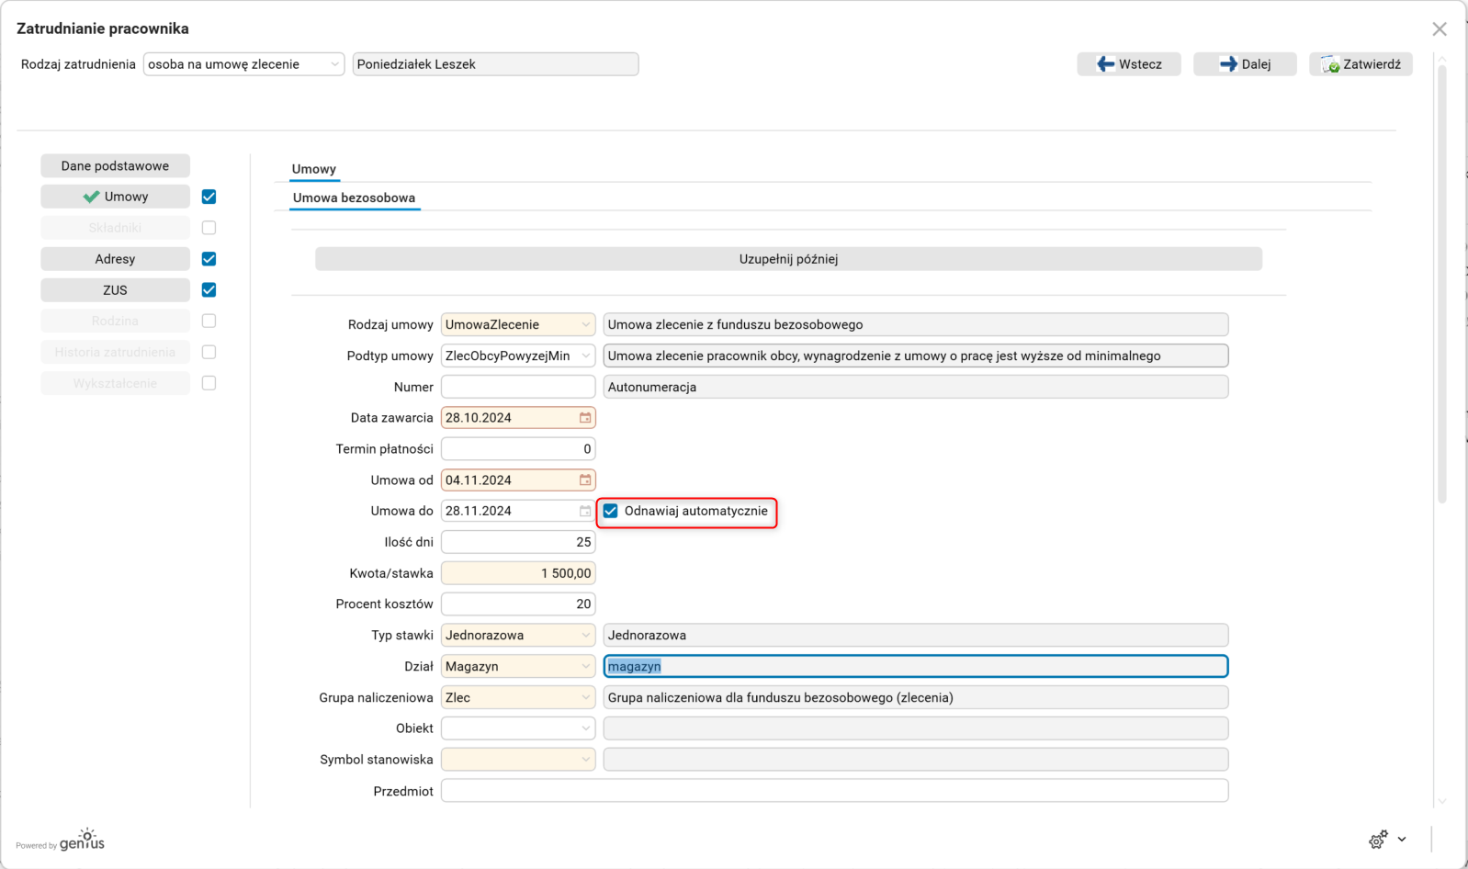The height and width of the screenshot is (869, 1468).
Task: Open the Podtyp umowy dropdown
Action: pyautogui.click(x=585, y=356)
